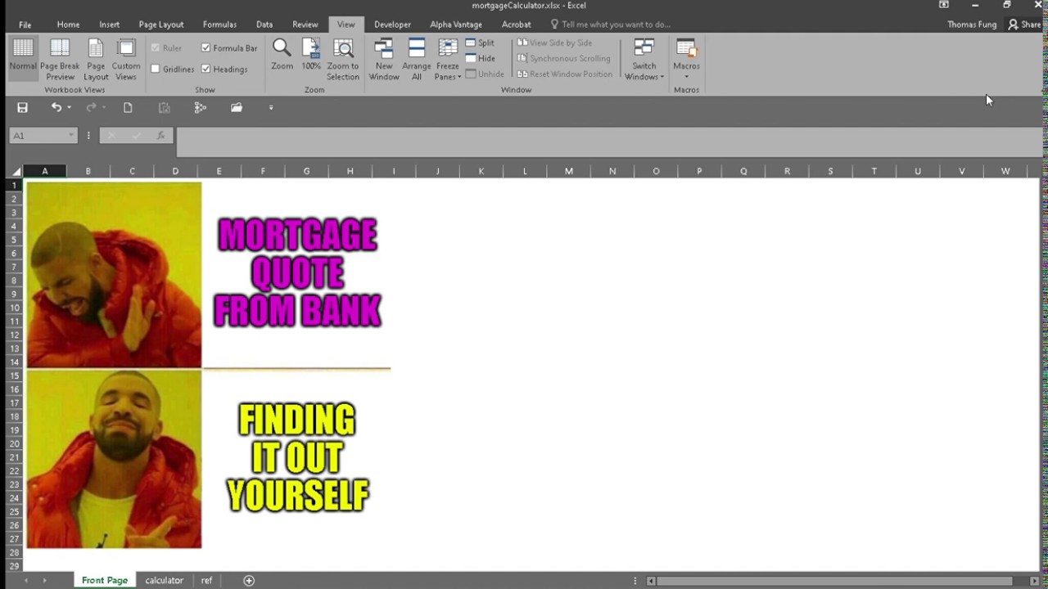This screenshot has height=589, width=1048.
Task: Customize Quick Access Toolbar dropdown
Action: tap(271, 107)
